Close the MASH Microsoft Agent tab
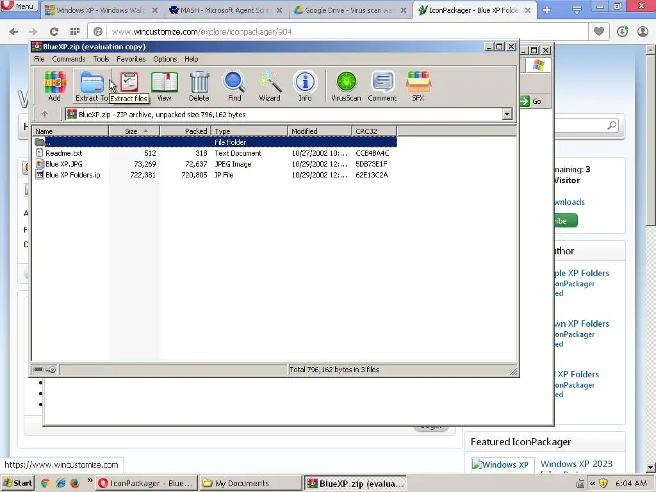656x492 pixels. pos(279,10)
